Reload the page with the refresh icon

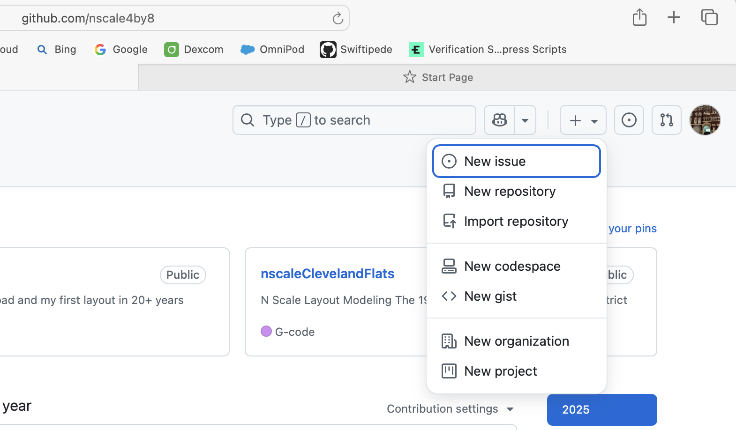tap(338, 18)
